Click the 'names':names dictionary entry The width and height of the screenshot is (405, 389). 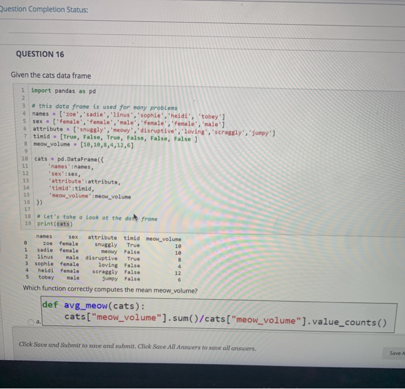pyautogui.click(x=71, y=167)
